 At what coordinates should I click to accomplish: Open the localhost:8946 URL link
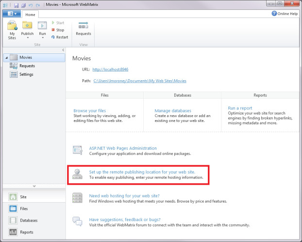coord(110,69)
